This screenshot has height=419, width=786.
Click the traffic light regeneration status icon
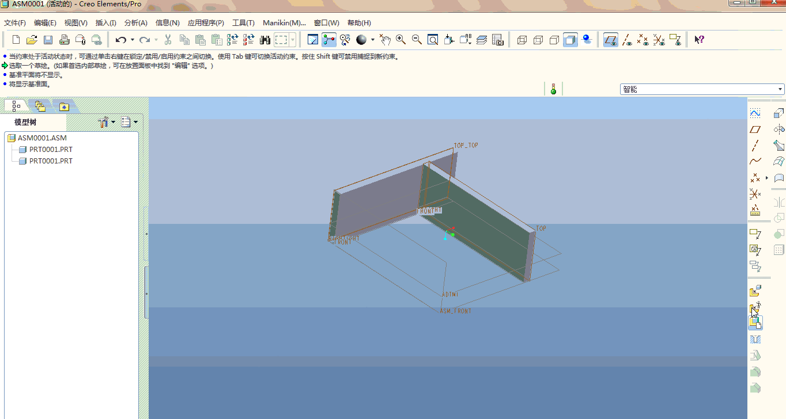pyautogui.click(x=553, y=89)
